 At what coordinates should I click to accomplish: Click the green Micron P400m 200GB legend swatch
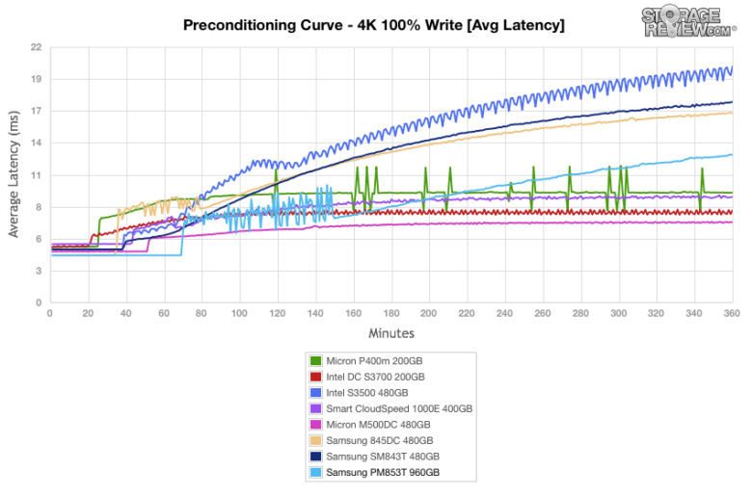tap(315, 361)
